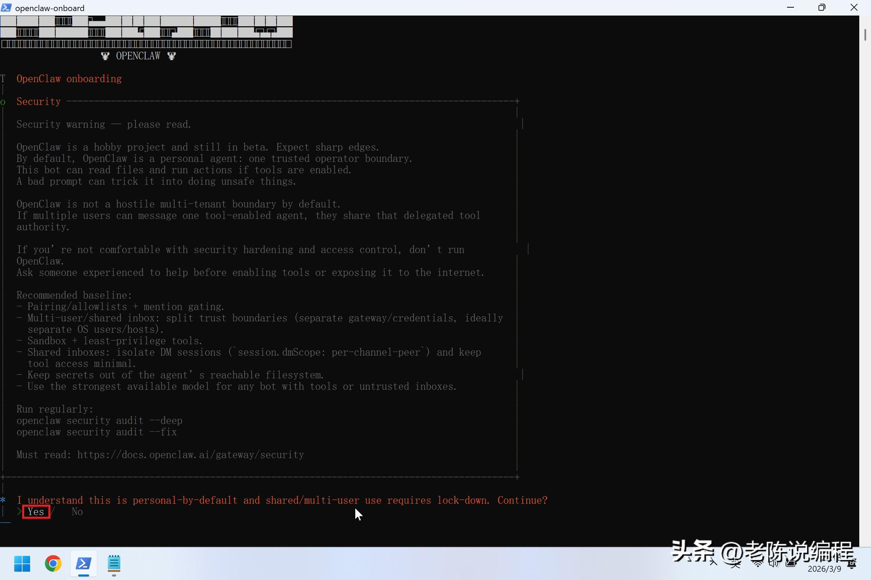871x580 pixels.
Task: Click the PowerShell taskbar icon
Action: [83, 563]
